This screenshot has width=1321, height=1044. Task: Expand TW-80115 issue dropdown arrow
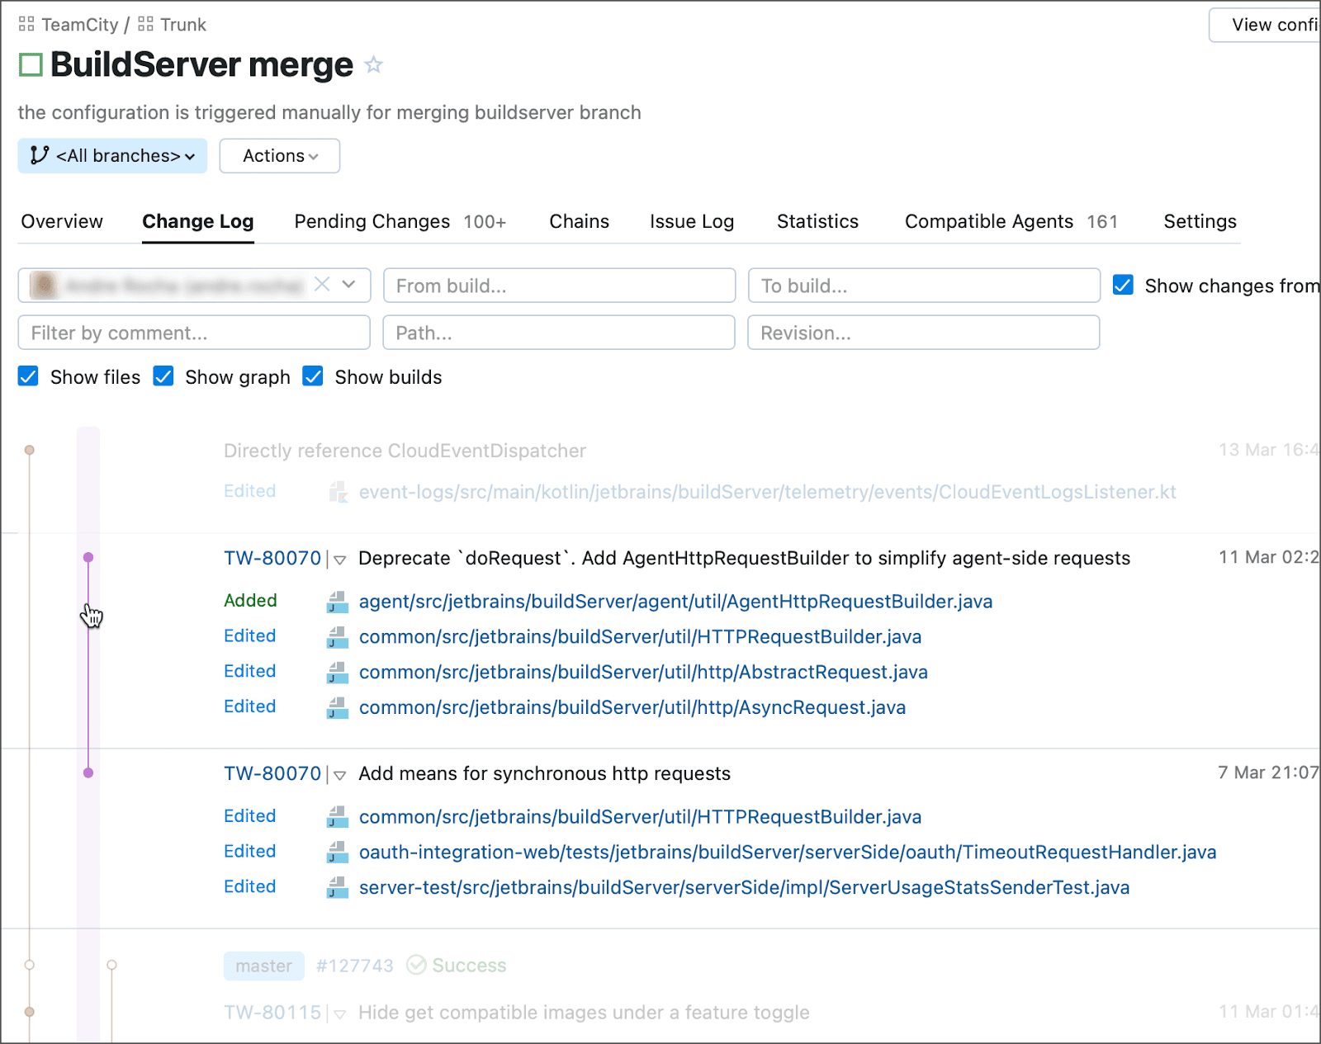pos(339,1014)
